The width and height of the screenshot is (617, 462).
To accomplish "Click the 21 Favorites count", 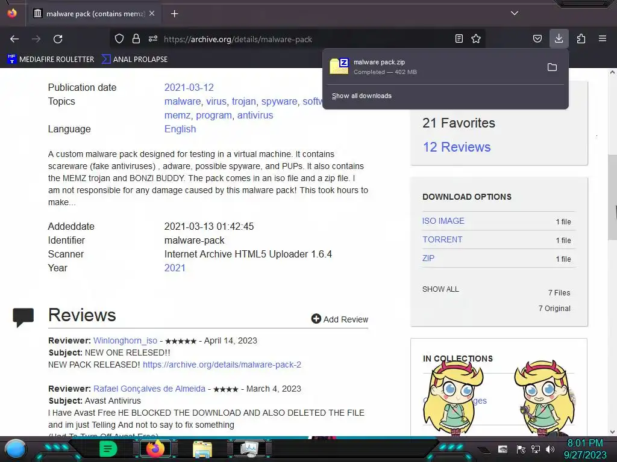I will (x=459, y=123).
